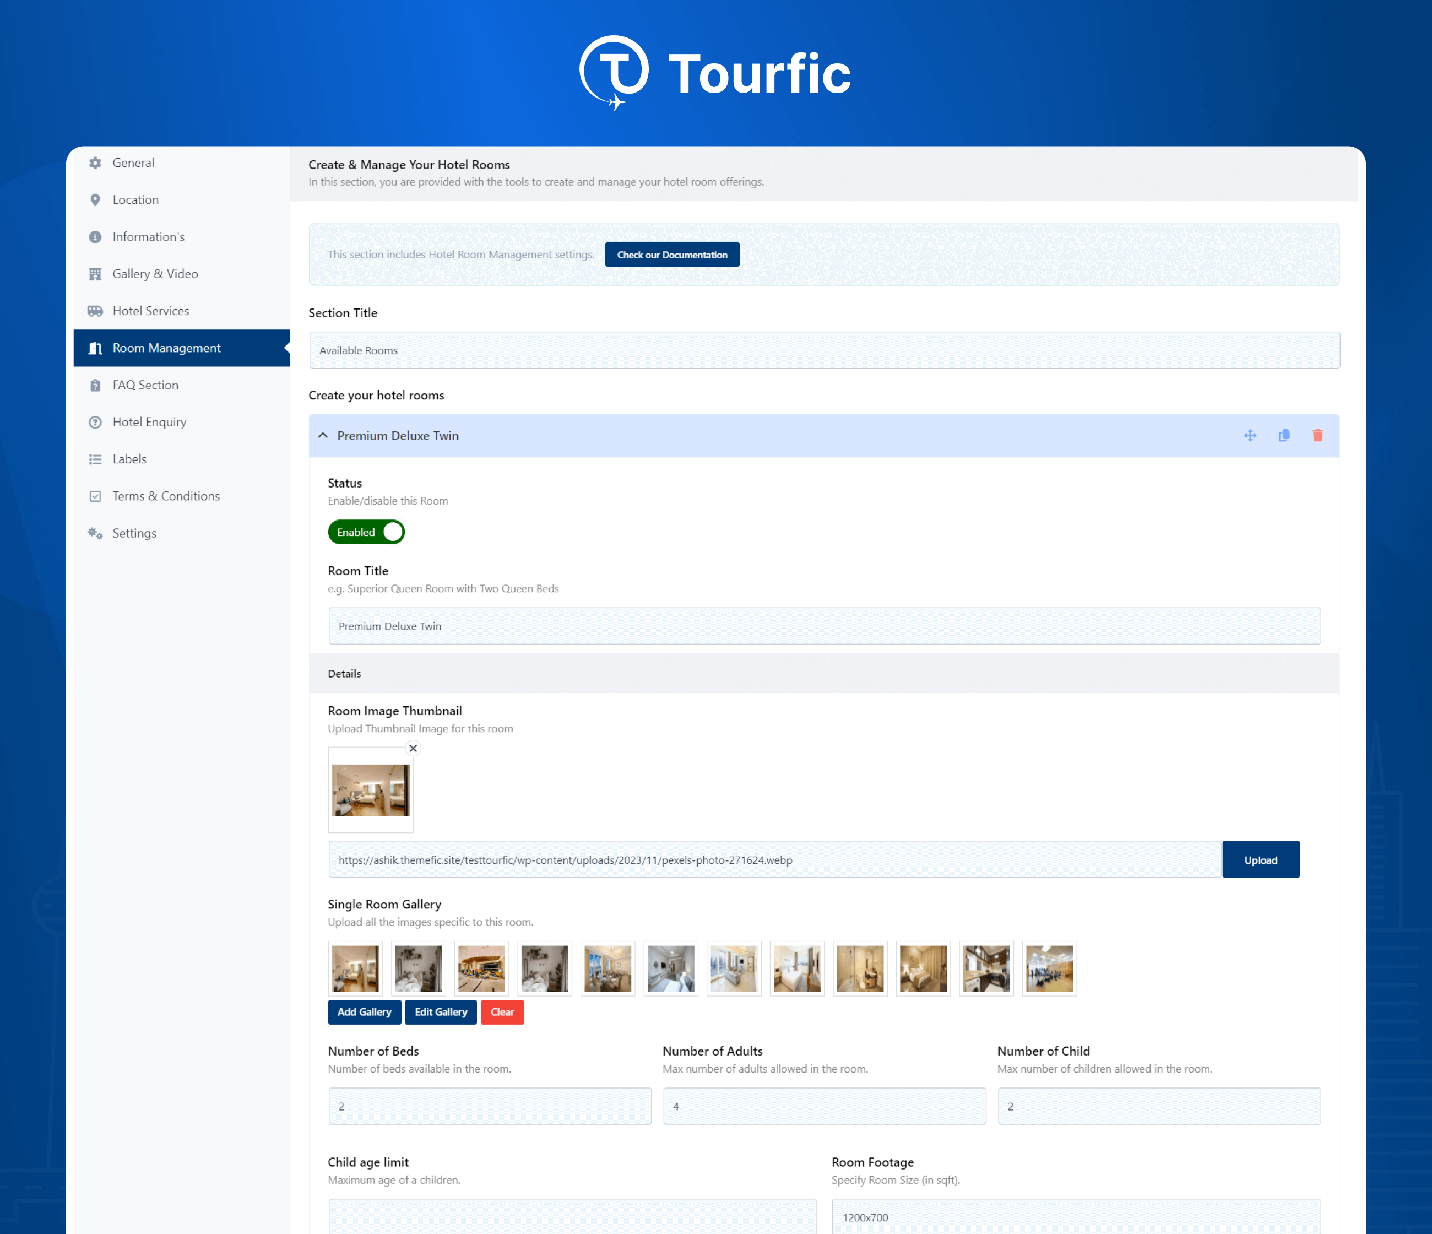Screen dimensions: 1432x1234
Task: Click the room thumbnail preview image
Action: pyautogui.click(x=371, y=790)
